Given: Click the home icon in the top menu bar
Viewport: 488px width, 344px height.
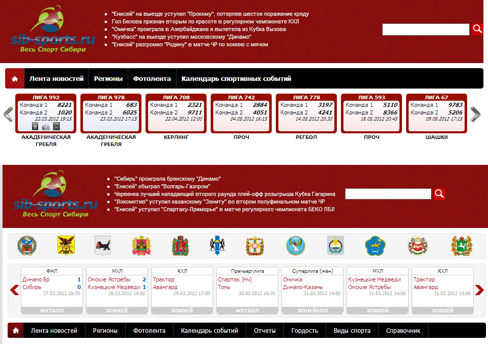Looking at the screenshot, I should coord(15,78).
